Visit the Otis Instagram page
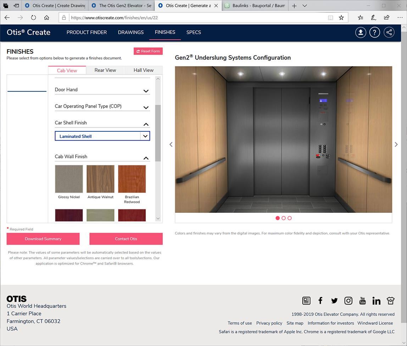Viewport: 407px width, 346px height. point(349,301)
